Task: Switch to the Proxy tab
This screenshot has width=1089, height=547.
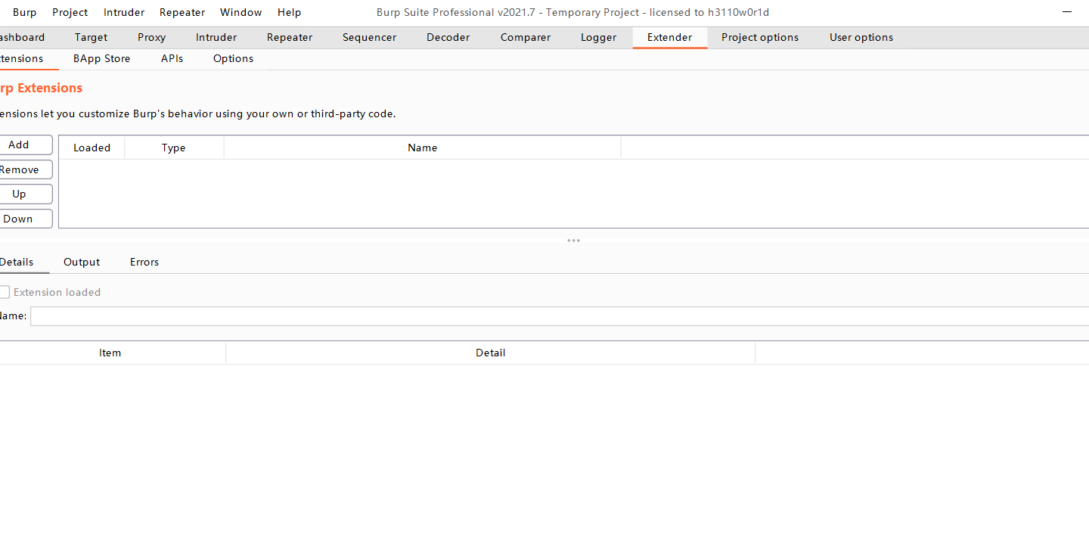Action: pyautogui.click(x=151, y=37)
